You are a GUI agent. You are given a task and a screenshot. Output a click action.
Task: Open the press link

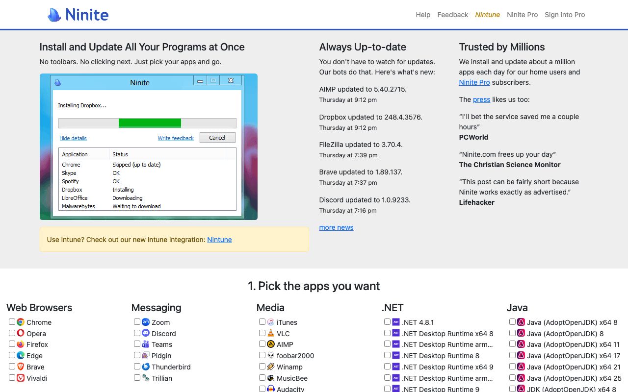tap(481, 99)
